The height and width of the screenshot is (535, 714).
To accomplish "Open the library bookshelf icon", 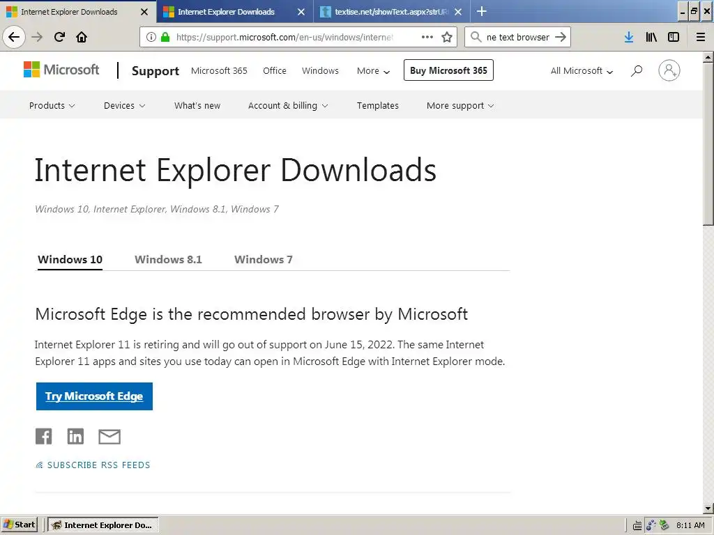I will pyautogui.click(x=651, y=37).
